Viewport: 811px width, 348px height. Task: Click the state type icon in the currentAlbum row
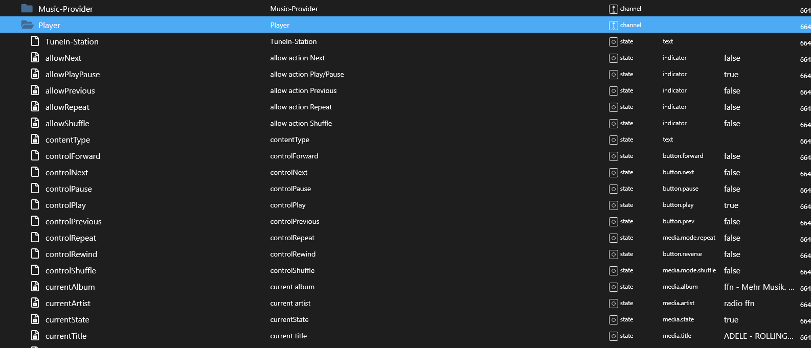pos(613,287)
